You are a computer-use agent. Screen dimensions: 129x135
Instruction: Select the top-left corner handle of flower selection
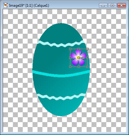point(70,49)
